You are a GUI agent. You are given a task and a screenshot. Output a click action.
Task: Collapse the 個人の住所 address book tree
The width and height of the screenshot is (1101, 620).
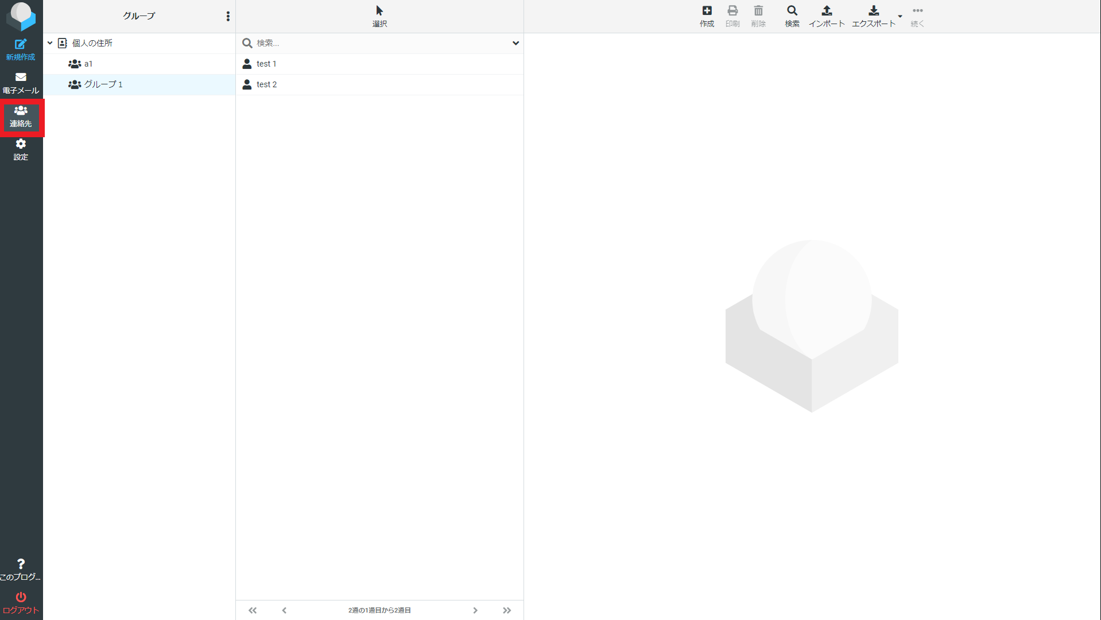pyautogui.click(x=50, y=43)
